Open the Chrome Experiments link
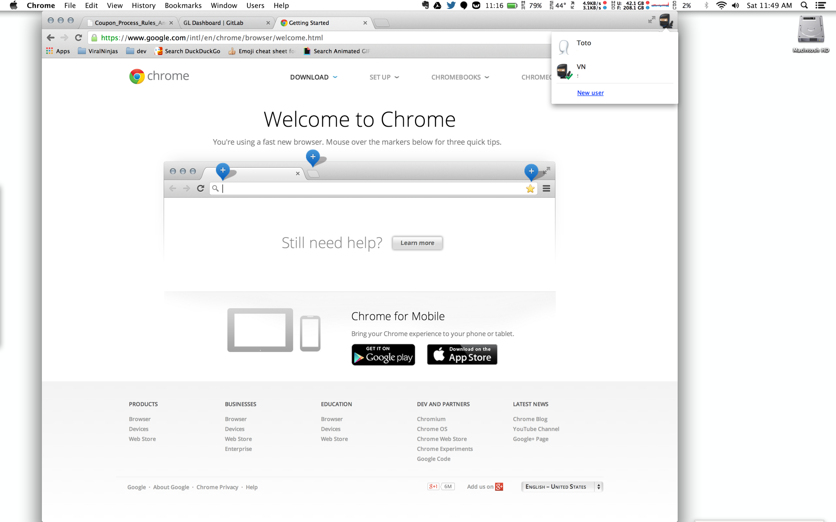836x522 pixels. pyautogui.click(x=445, y=449)
